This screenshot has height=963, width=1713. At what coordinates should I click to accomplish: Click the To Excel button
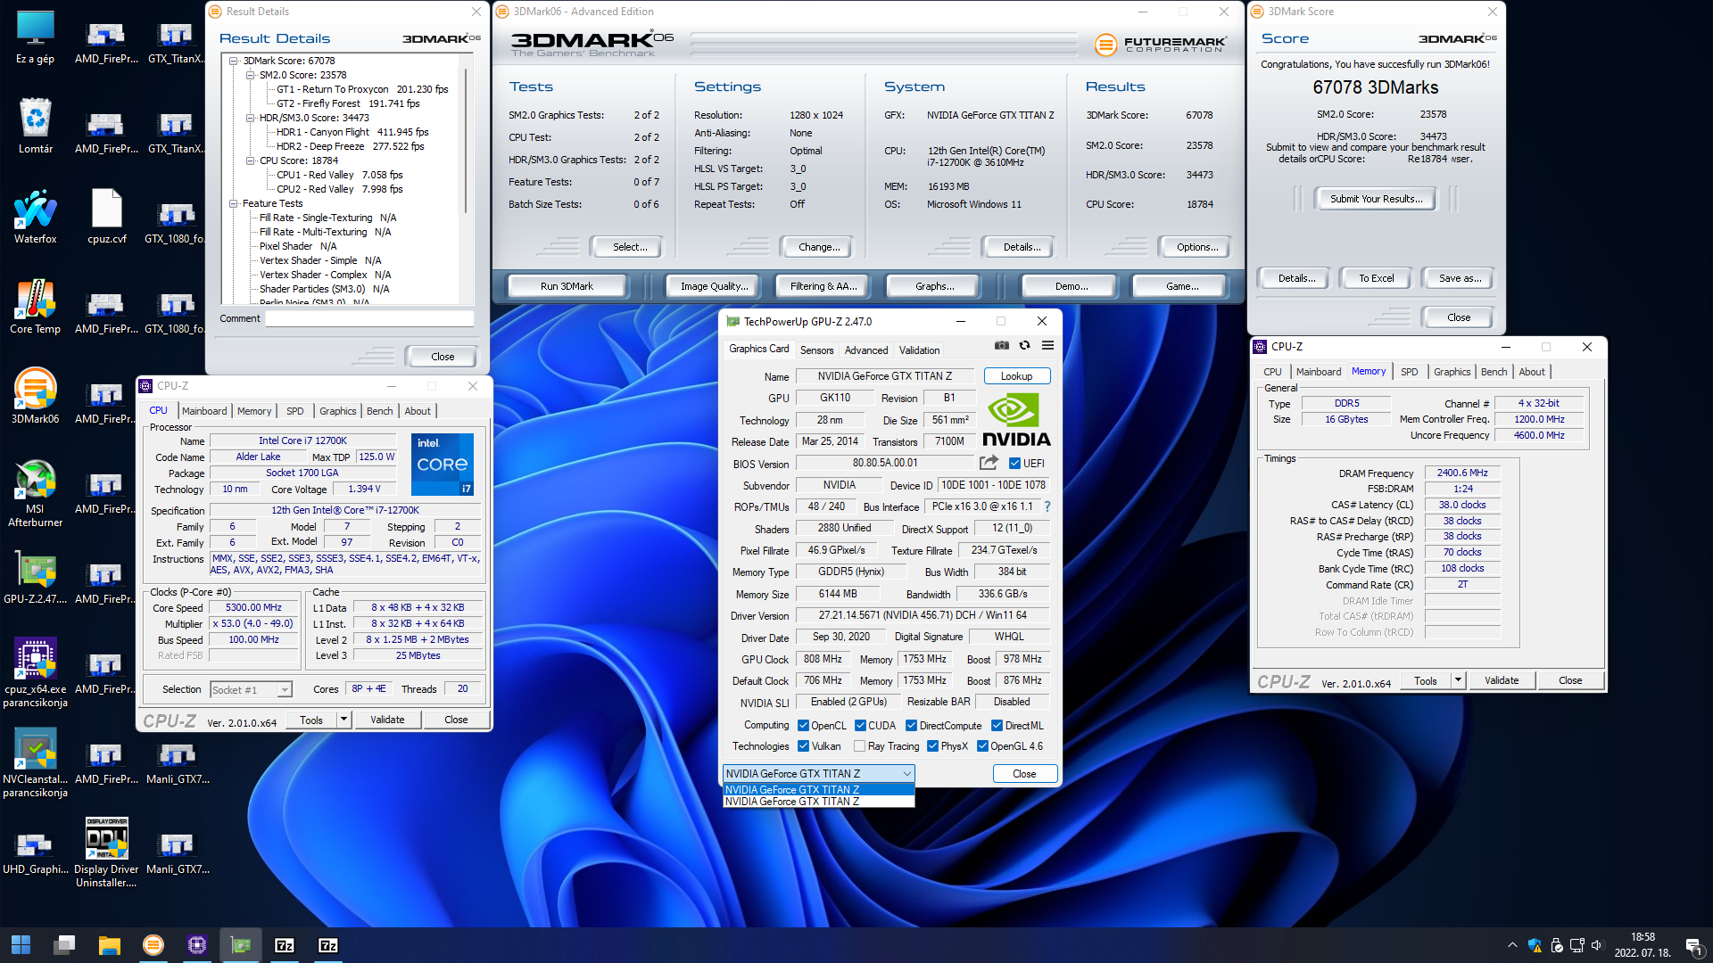pos(1376,278)
